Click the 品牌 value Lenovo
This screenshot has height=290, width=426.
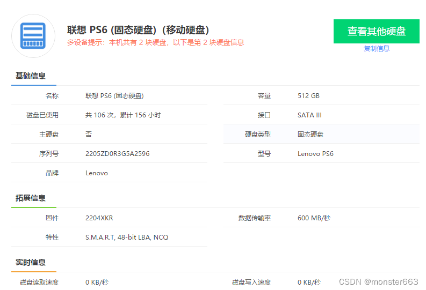coord(97,173)
